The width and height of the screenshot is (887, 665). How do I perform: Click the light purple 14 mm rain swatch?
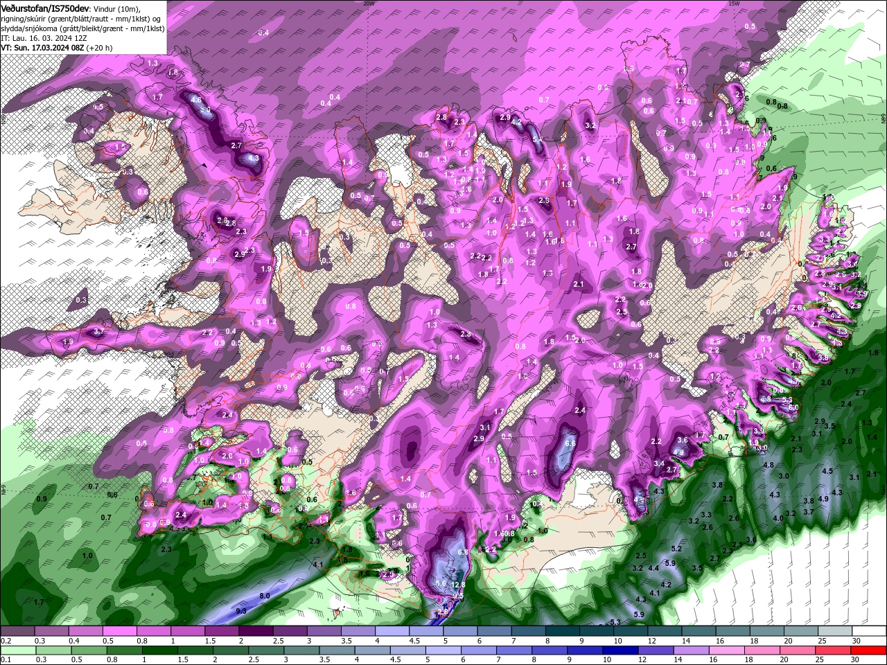690,650
